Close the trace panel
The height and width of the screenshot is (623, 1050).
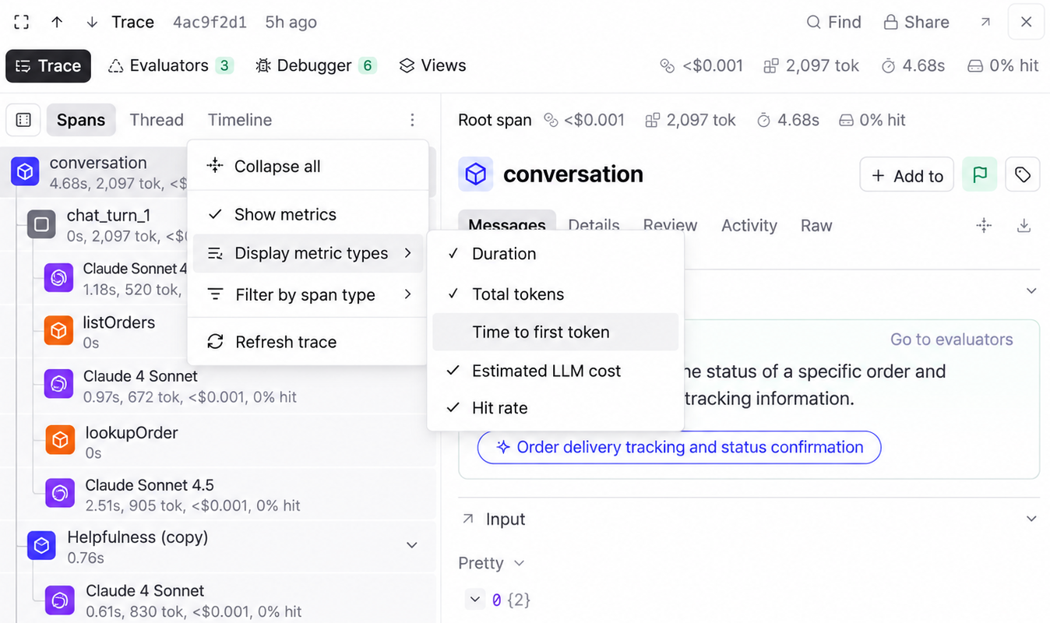(1026, 22)
